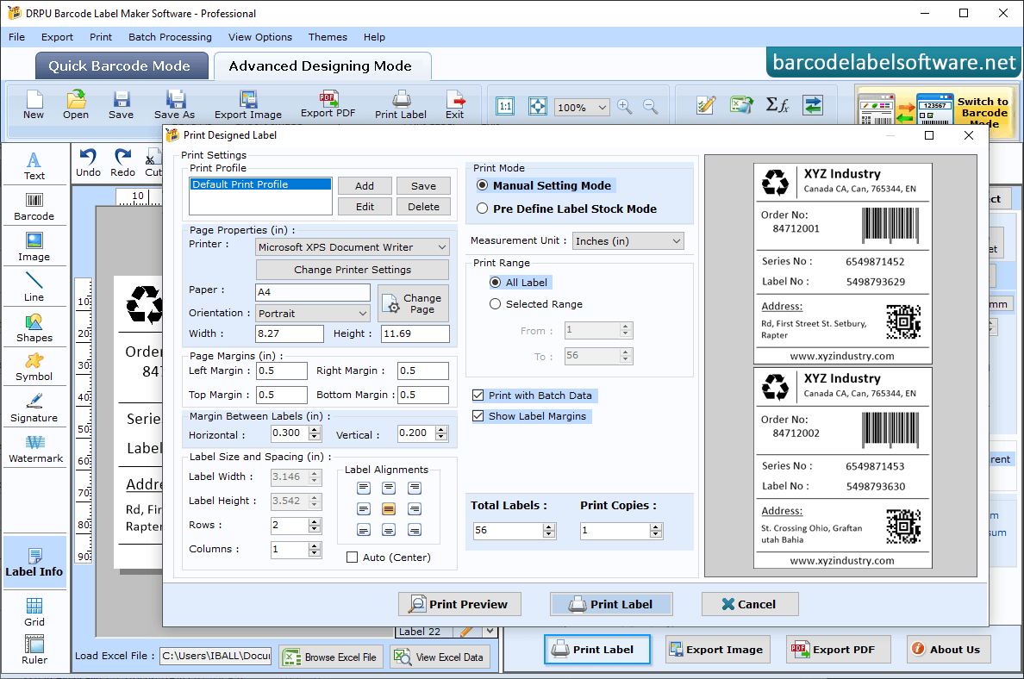
Task: Select the Barcode tool in sidebar
Action: tap(34, 207)
